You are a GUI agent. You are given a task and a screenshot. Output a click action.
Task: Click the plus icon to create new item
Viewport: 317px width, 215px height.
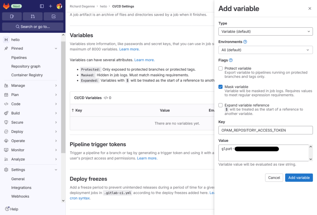click(50, 6)
